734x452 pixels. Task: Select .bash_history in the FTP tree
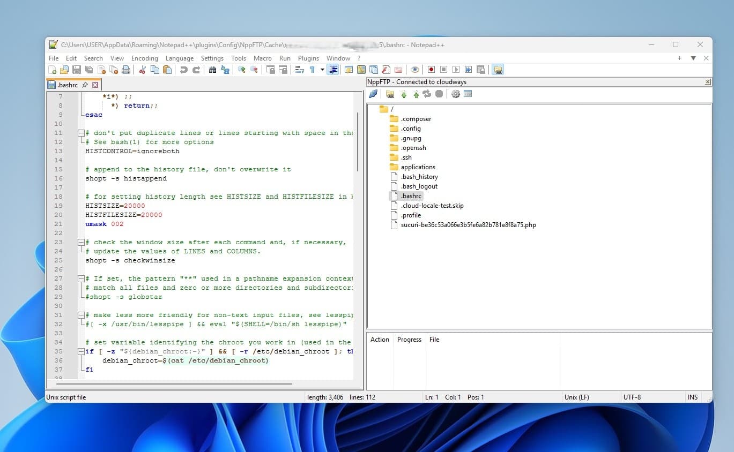click(x=419, y=177)
